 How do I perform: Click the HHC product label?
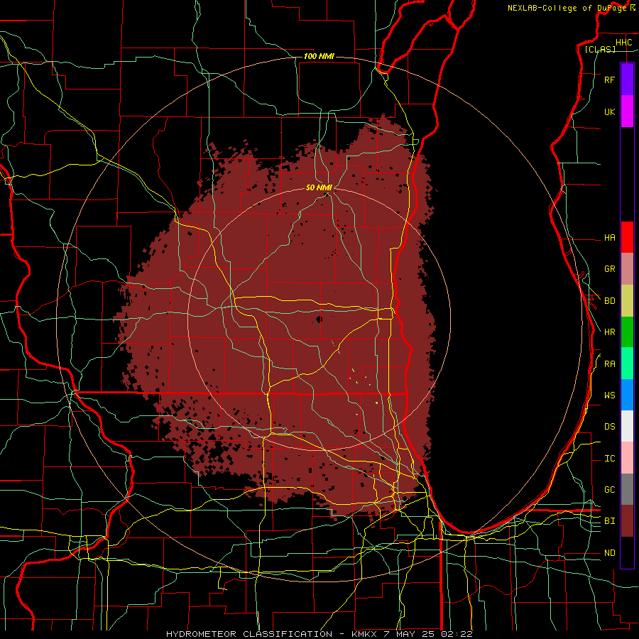coord(623,43)
